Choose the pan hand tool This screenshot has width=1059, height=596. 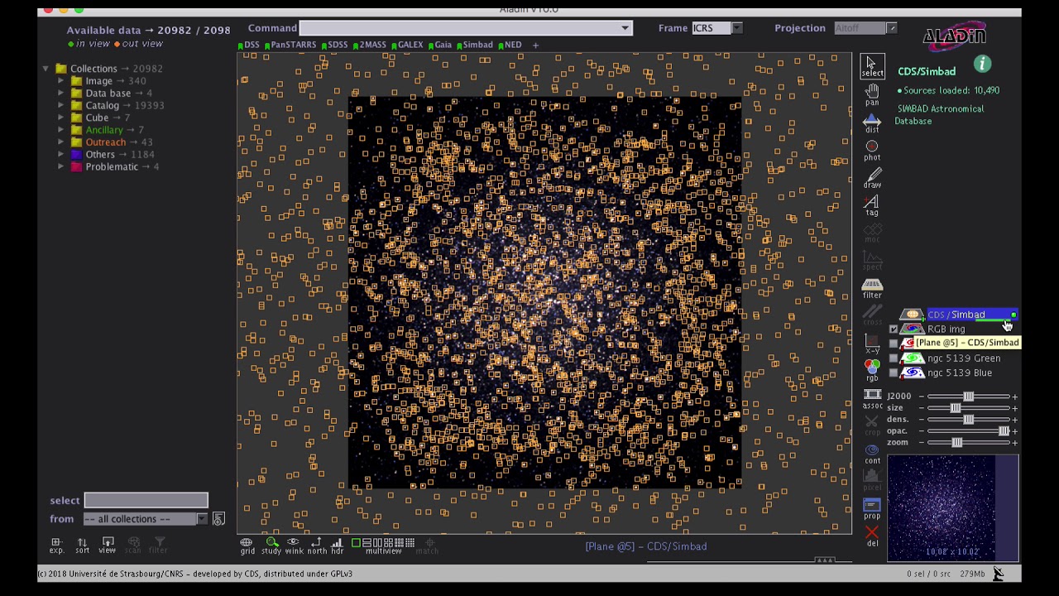pyautogui.click(x=872, y=95)
